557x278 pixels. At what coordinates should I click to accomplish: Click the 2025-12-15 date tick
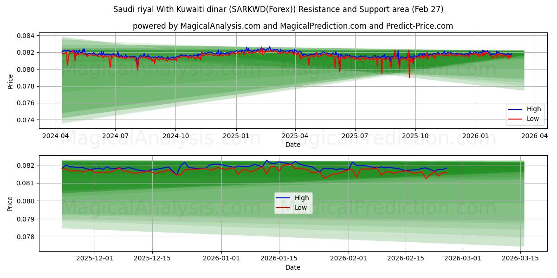click(x=152, y=259)
